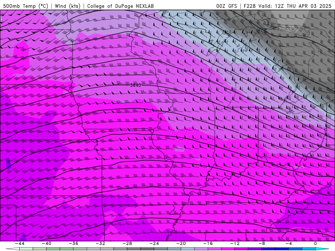The height and width of the screenshot is (251, 335).
Task: Click the -36 legend value
Action: click(74, 243)
